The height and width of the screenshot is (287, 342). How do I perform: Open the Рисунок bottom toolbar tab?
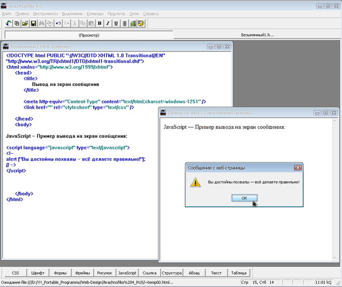[x=105, y=273]
